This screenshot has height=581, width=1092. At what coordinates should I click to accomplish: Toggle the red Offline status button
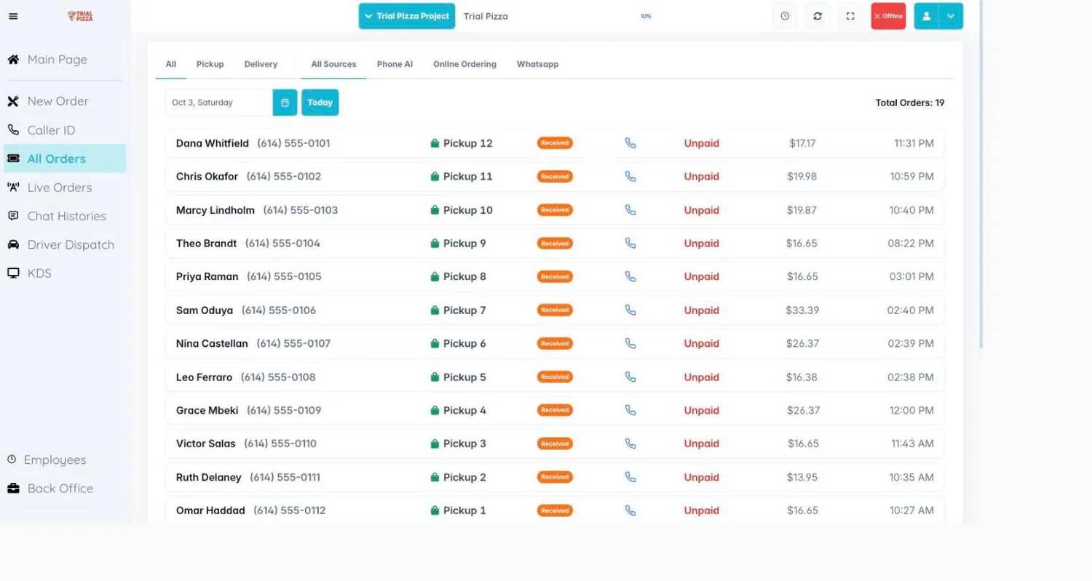click(x=888, y=16)
